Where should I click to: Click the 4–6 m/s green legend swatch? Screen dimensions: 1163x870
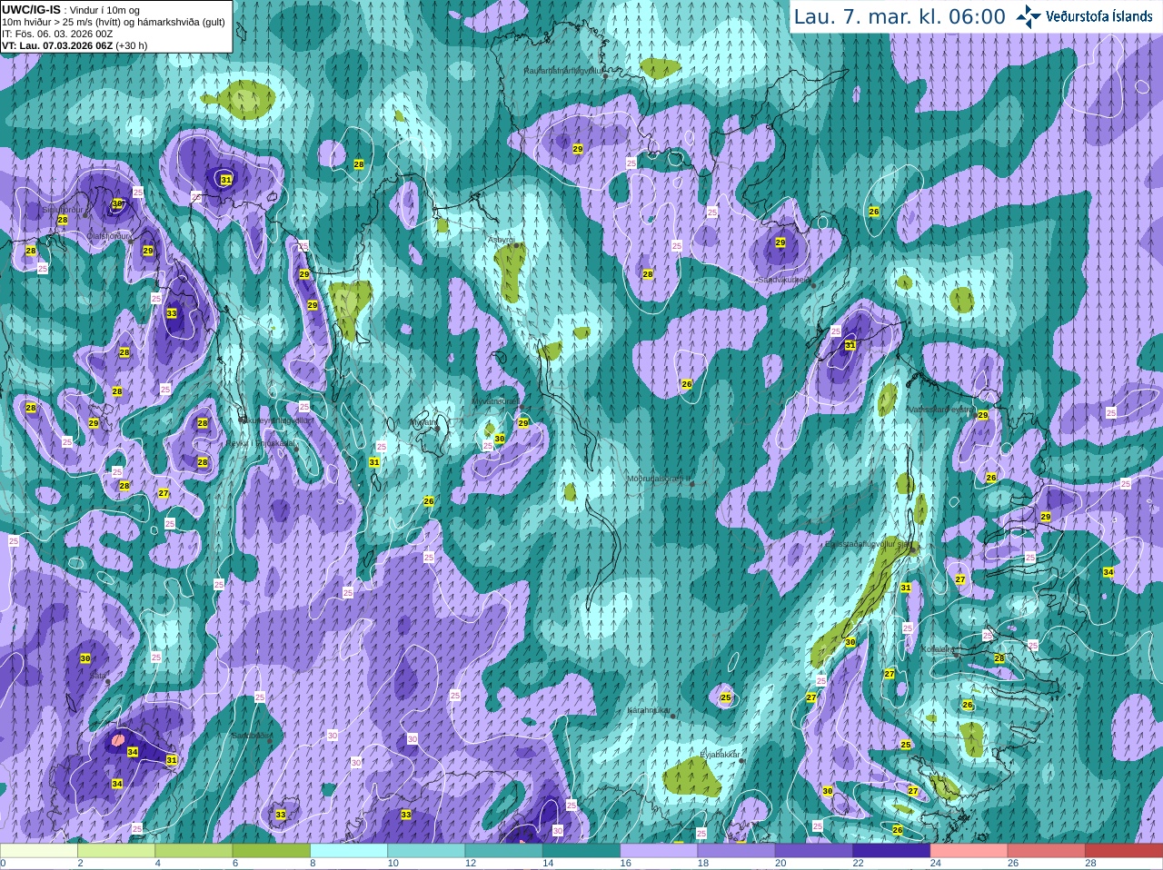(x=194, y=851)
